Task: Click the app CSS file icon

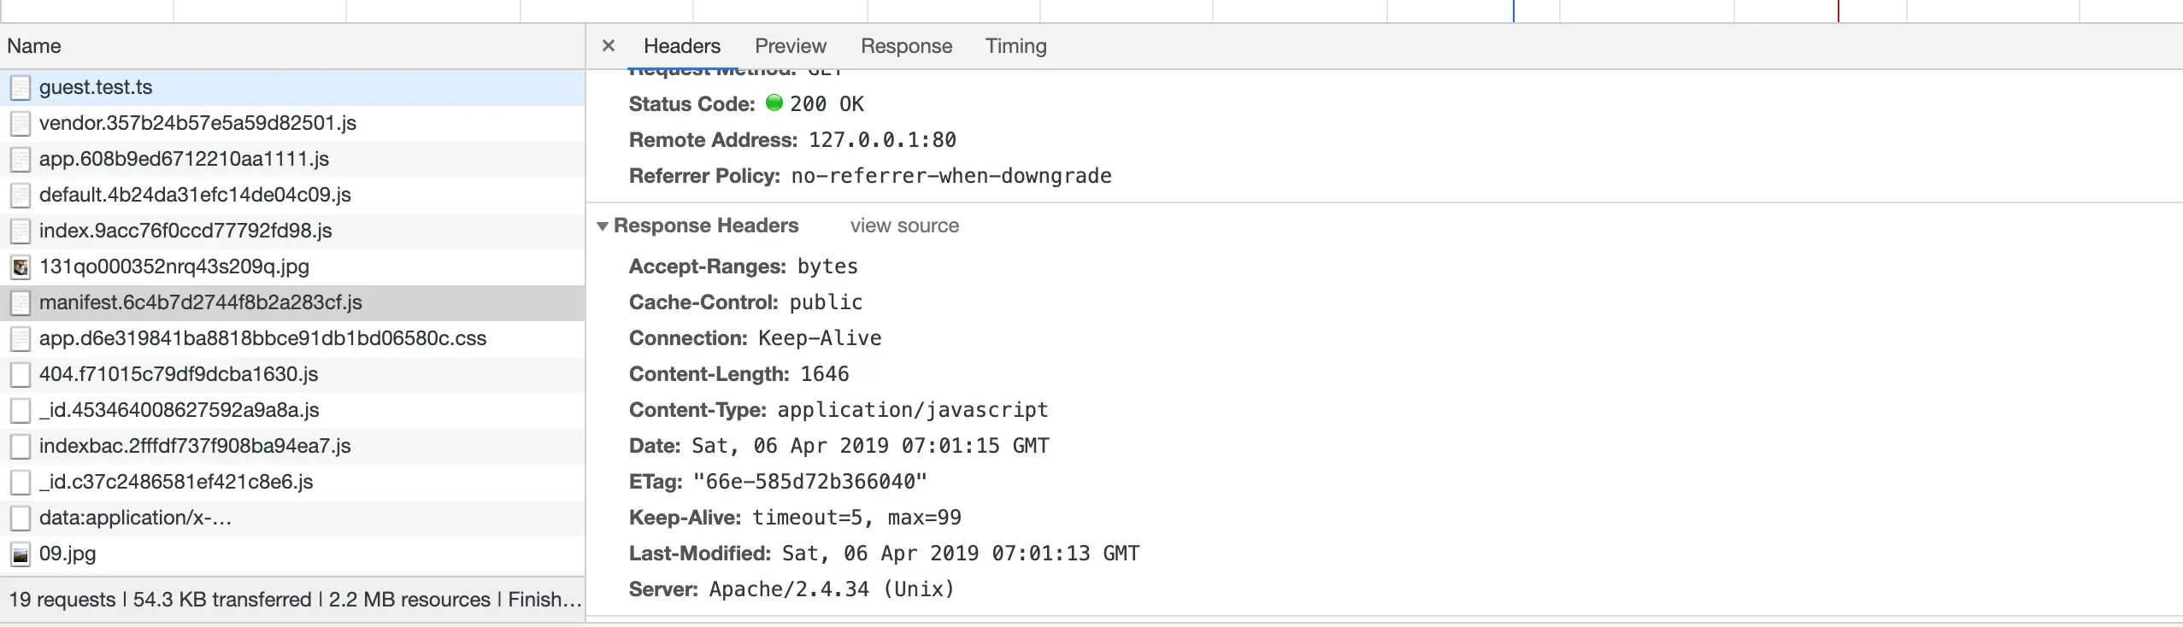Action: click(21, 339)
